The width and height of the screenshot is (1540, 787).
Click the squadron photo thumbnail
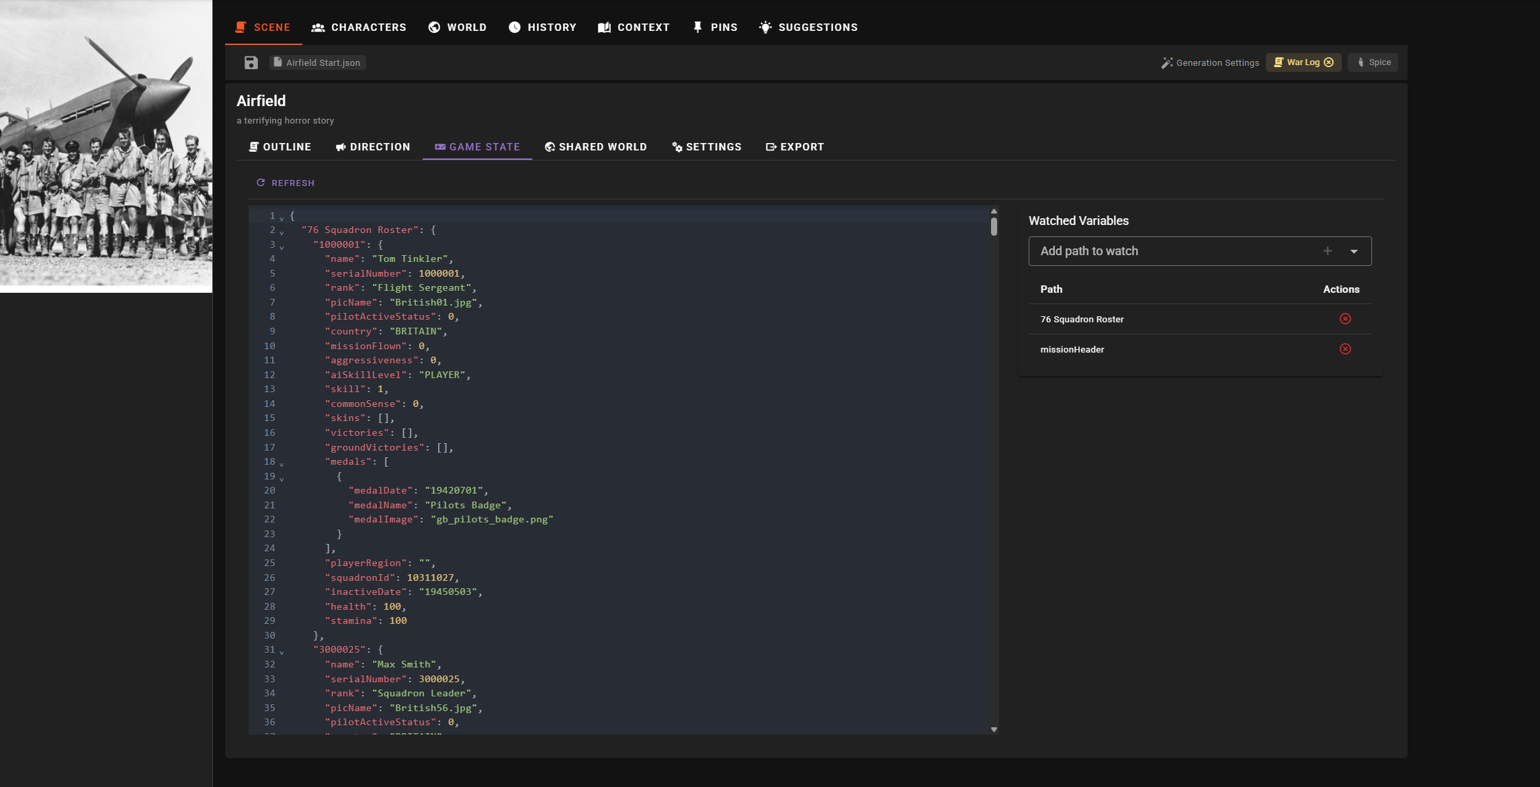pos(106,146)
